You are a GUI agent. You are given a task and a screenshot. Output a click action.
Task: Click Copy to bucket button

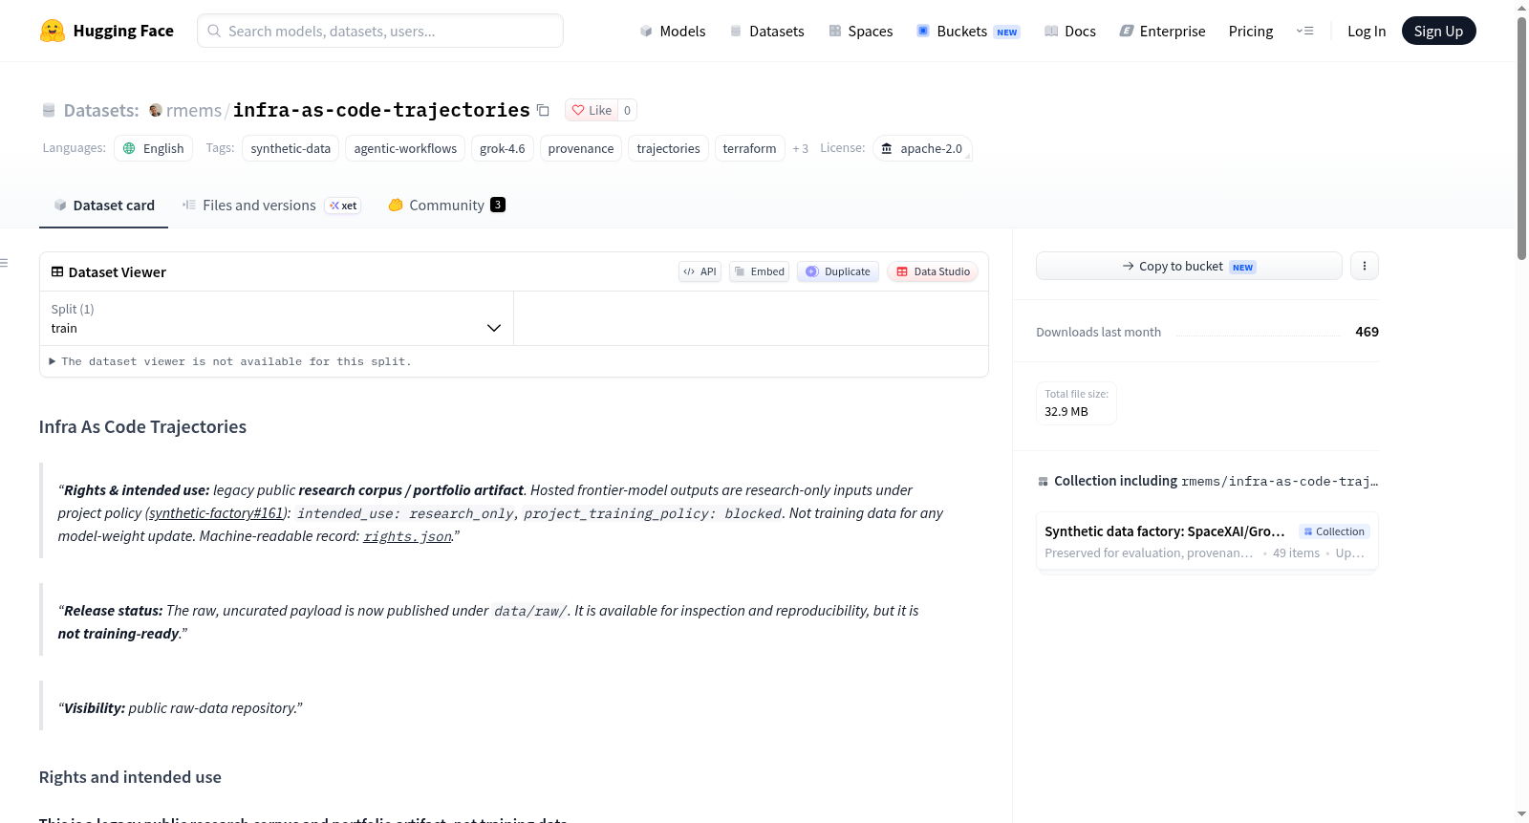click(1189, 266)
